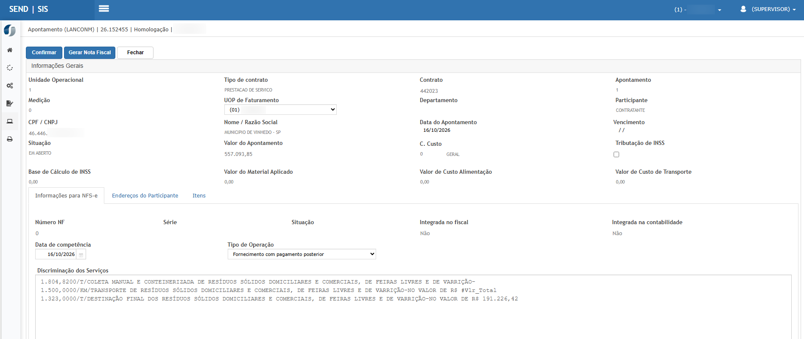
Task: Open the chart-with-pencil sidebar icon
Action: coord(10,103)
